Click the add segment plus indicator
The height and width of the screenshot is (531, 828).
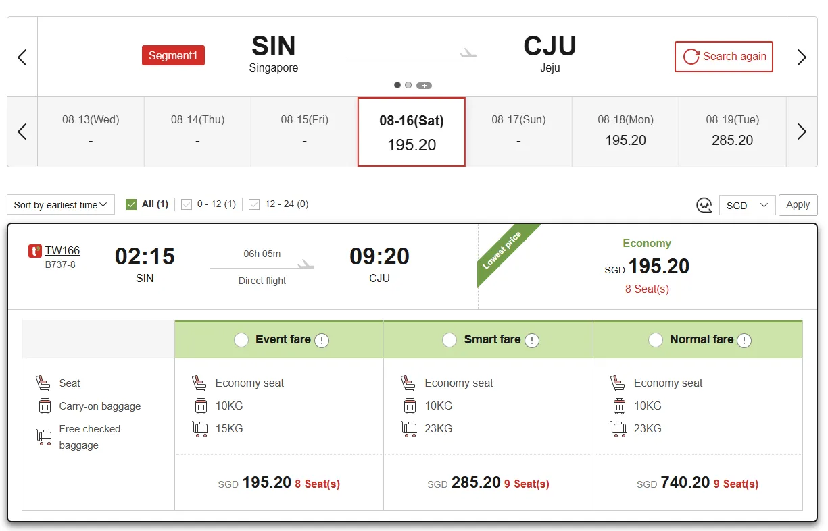tap(424, 86)
